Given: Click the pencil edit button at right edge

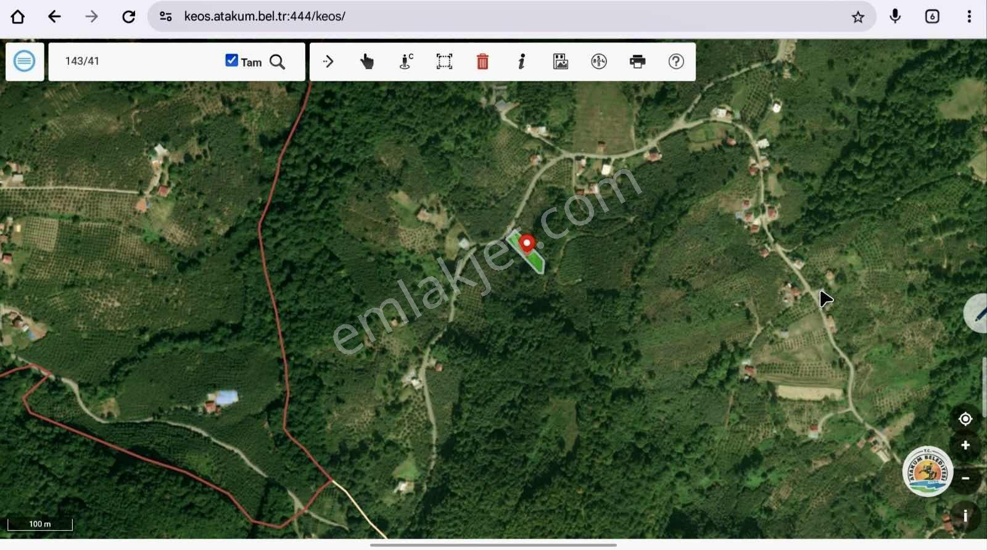Looking at the screenshot, I should 977,313.
